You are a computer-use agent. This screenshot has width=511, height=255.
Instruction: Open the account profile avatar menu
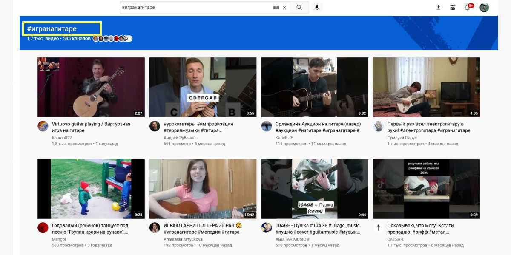pyautogui.click(x=484, y=7)
